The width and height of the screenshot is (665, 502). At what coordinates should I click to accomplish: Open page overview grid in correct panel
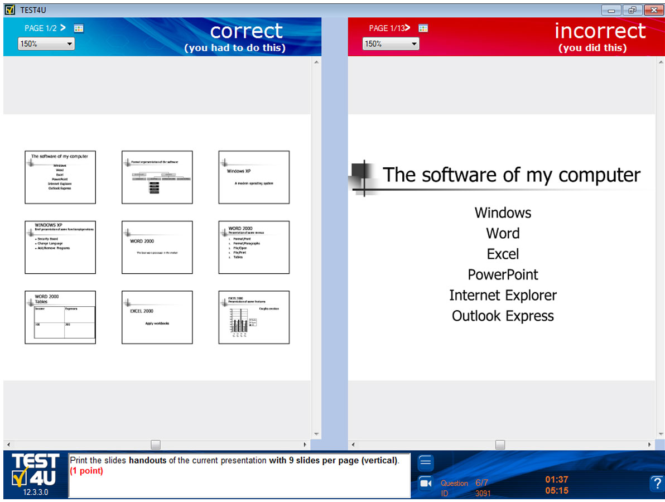pyautogui.click(x=79, y=28)
